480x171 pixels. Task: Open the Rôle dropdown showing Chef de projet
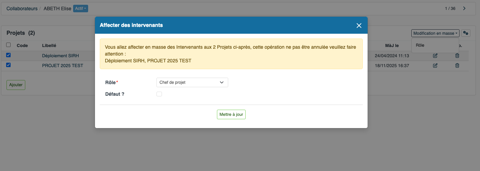[x=192, y=82]
